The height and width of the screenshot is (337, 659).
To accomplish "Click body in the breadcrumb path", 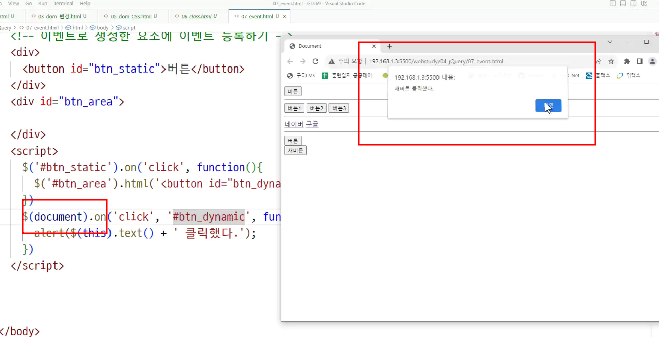I will click(x=99, y=28).
